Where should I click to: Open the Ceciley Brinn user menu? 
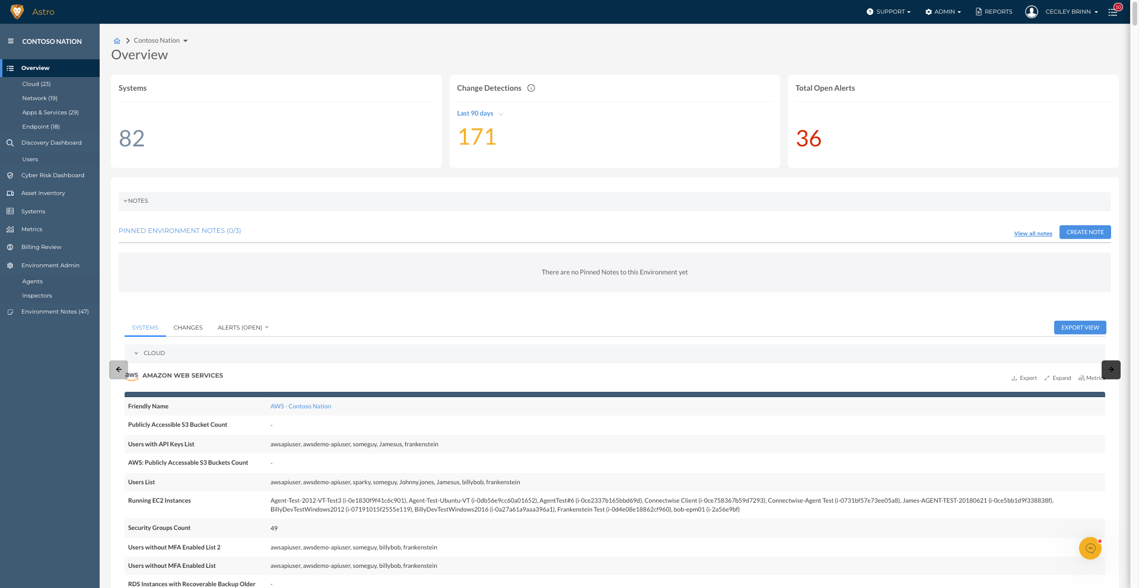pos(1072,12)
